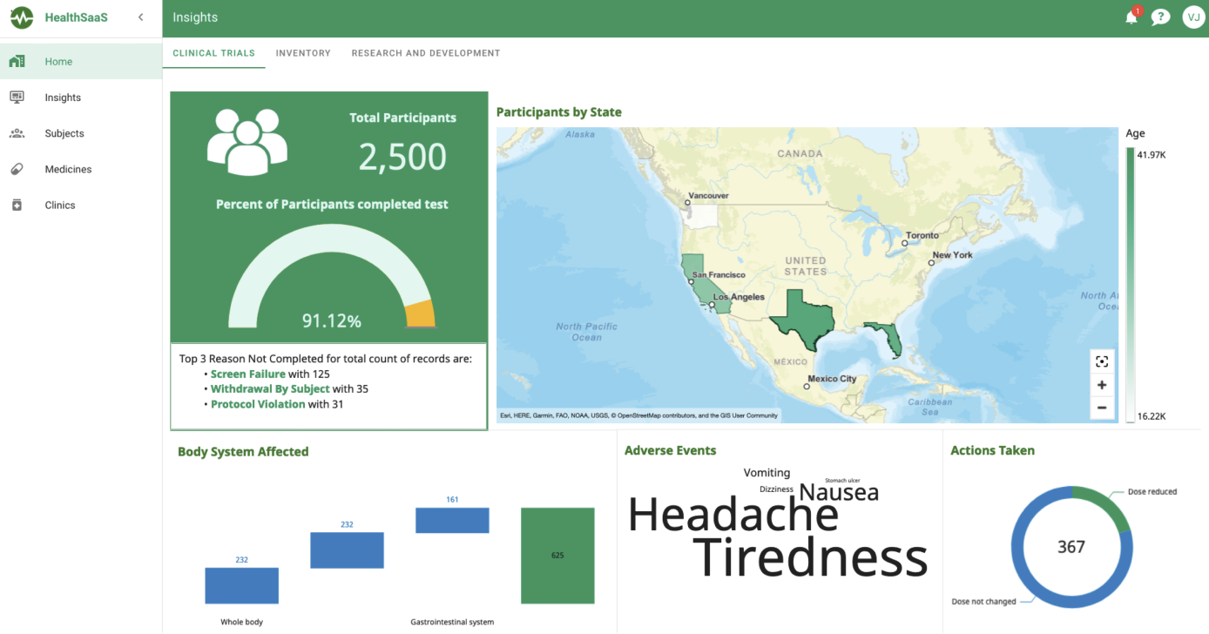Click the Age color gradient legend bar

click(1130, 285)
